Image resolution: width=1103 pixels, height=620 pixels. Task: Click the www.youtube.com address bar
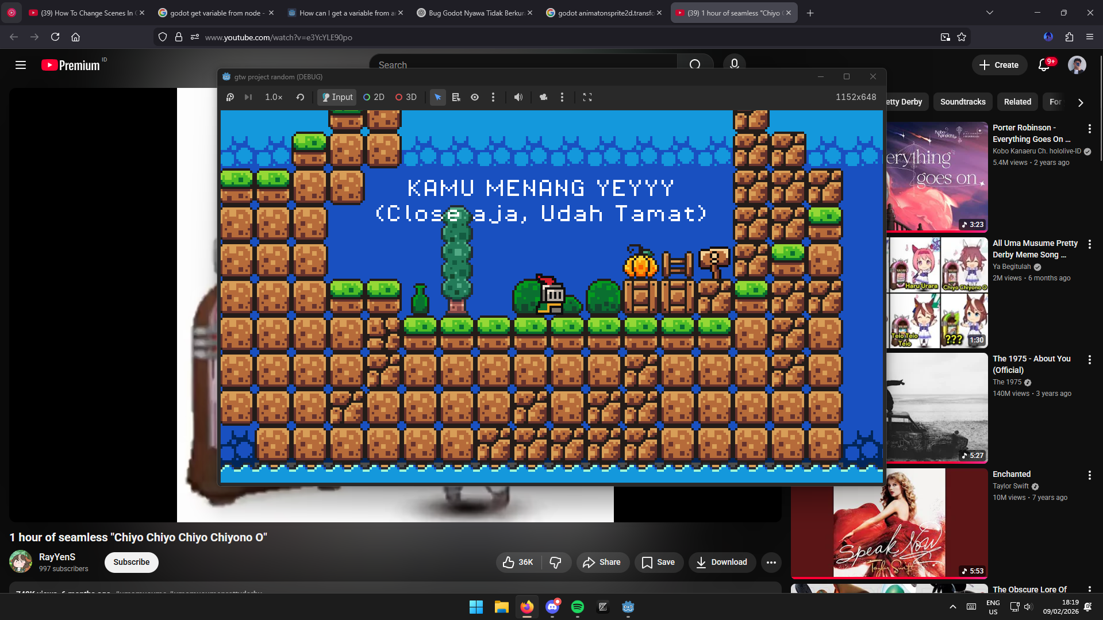(x=563, y=37)
